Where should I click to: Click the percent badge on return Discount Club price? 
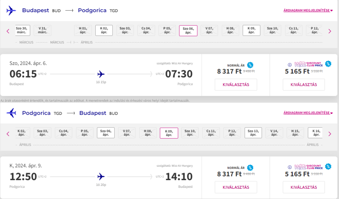point(328,166)
